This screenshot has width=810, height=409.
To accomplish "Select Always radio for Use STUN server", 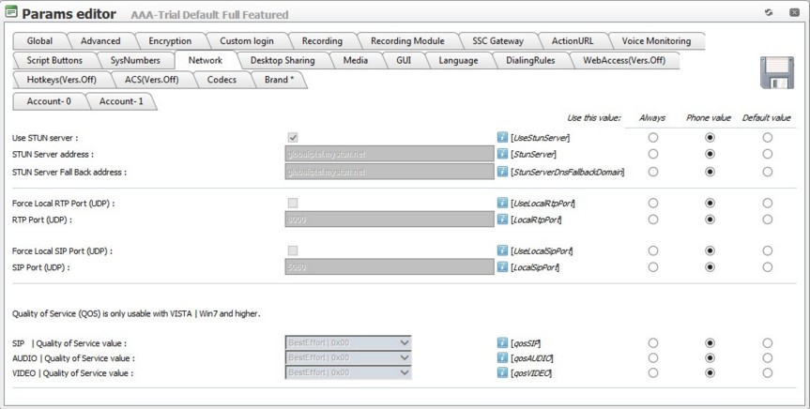I will point(652,138).
